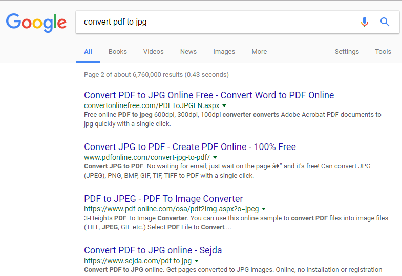The image size is (402, 276).
Task: Click the pdf-online.com/osa/pdf2img.aspx URL text
Action: 171,209
